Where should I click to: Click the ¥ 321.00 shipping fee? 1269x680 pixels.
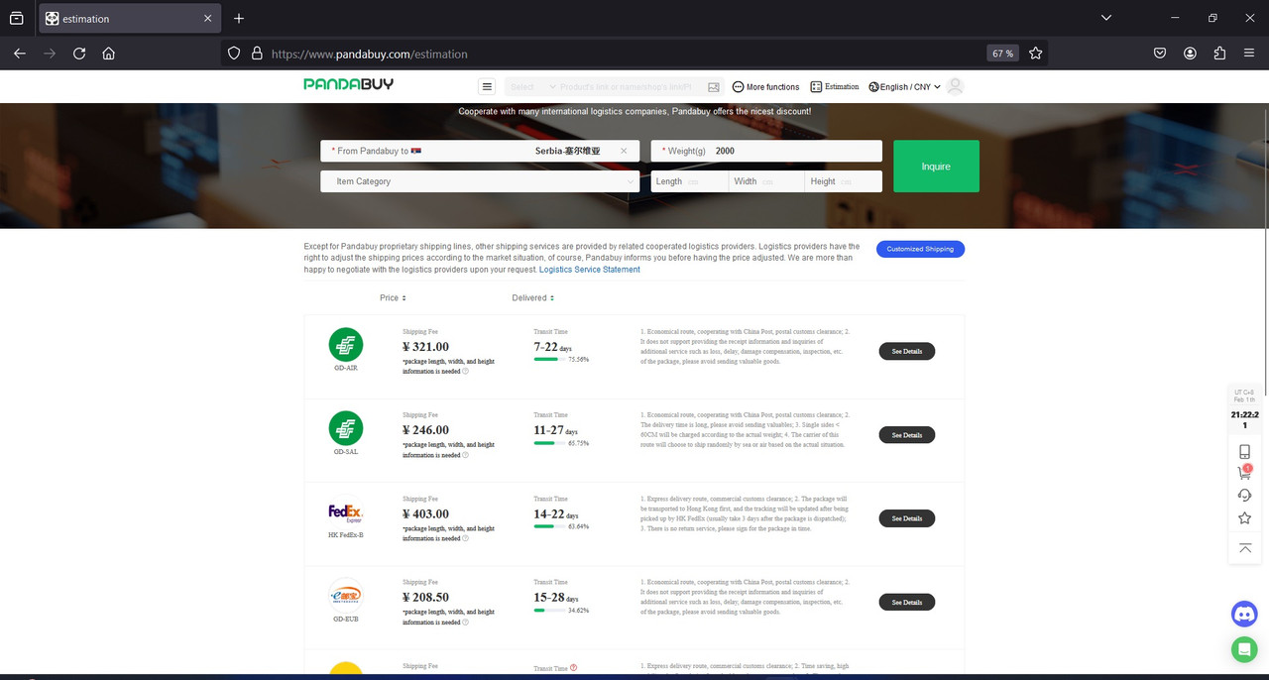pyautogui.click(x=425, y=347)
